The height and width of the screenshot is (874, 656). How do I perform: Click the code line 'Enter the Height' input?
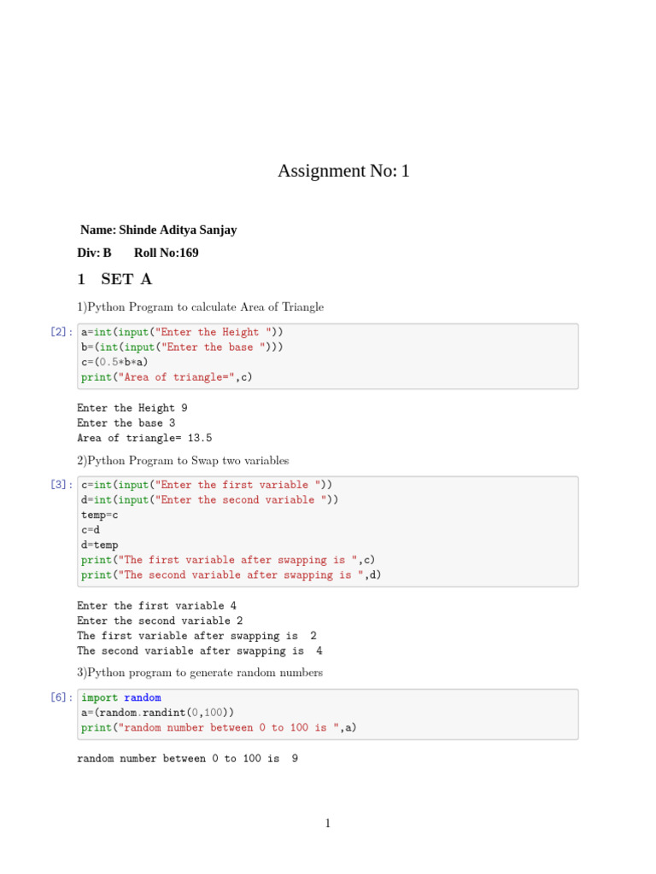(183, 332)
